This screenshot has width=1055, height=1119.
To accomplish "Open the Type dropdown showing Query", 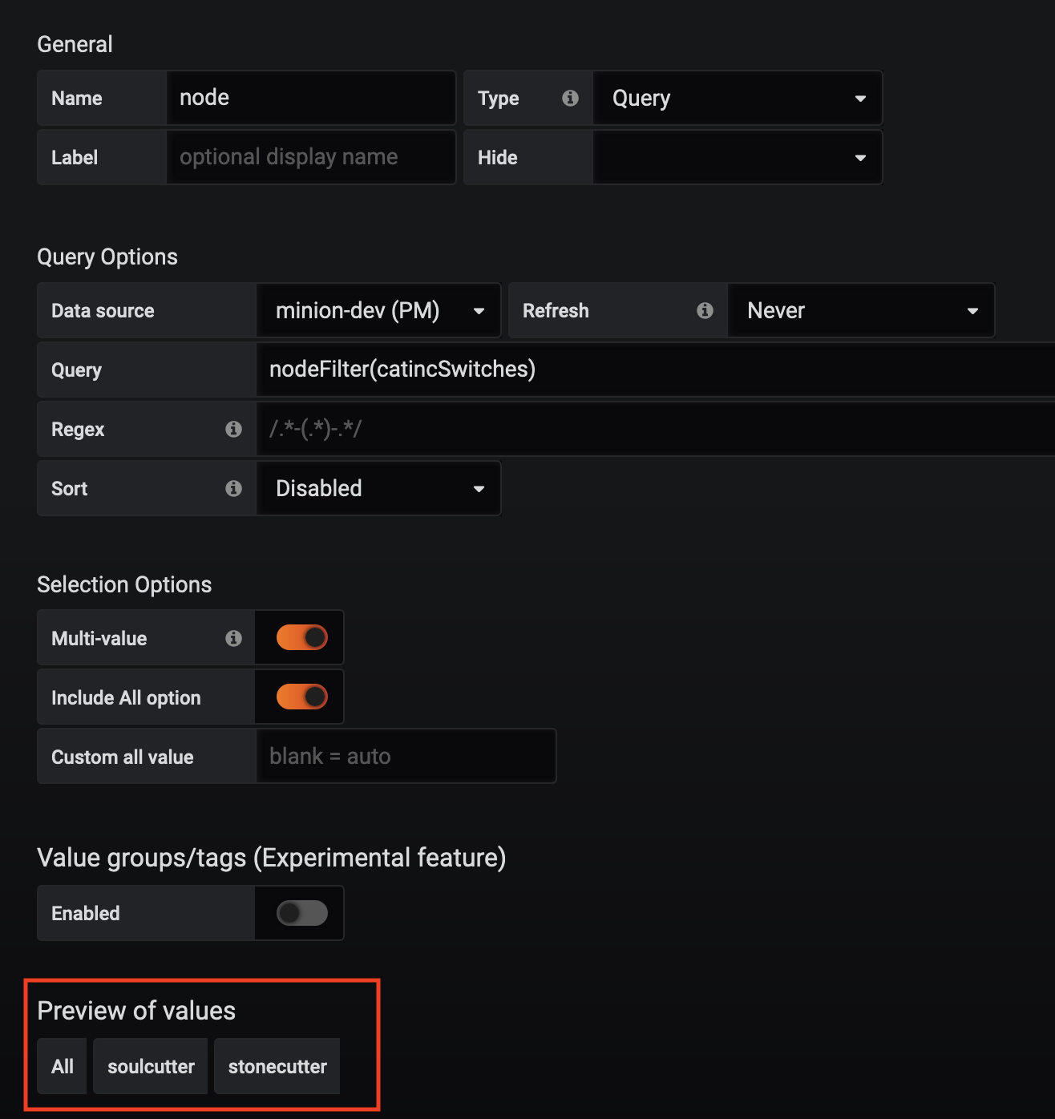I will pyautogui.click(x=737, y=98).
